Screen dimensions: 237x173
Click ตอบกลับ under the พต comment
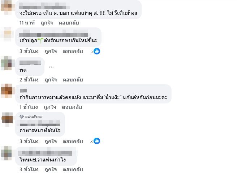(73, 80)
